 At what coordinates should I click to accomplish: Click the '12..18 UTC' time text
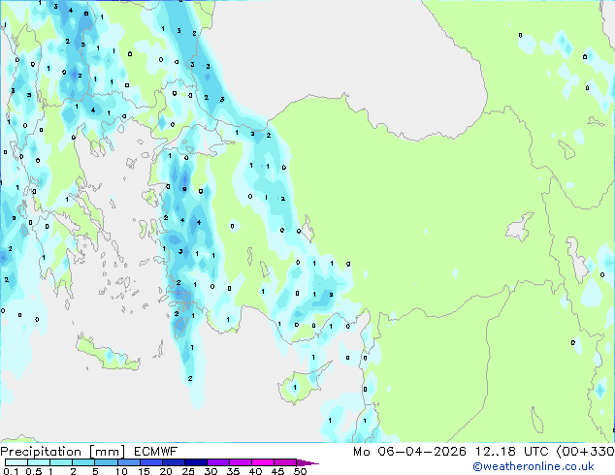[x=511, y=452]
